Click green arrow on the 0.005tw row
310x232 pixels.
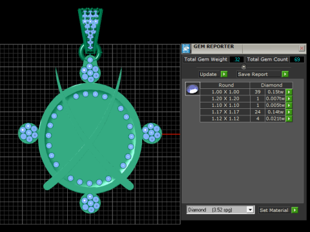pyautogui.click(x=289, y=105)
